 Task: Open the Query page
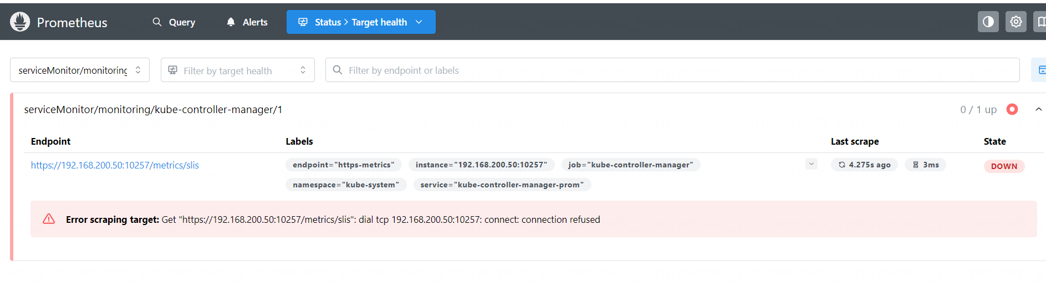tap(174, 22)
